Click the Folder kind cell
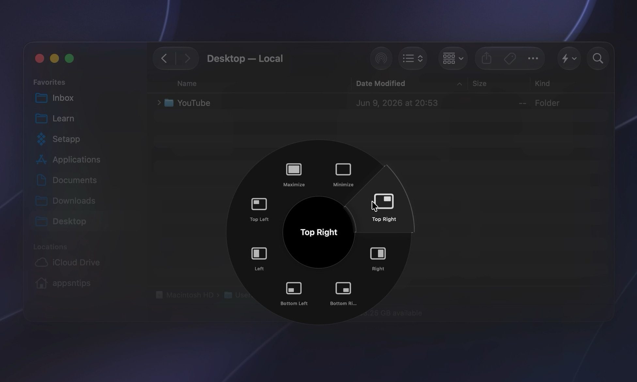Image resolution: width=637 pixels, height=382 pixels. tap(547, 103)
